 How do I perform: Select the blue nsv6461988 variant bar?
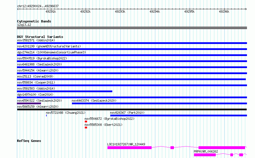tap(132, 67)
